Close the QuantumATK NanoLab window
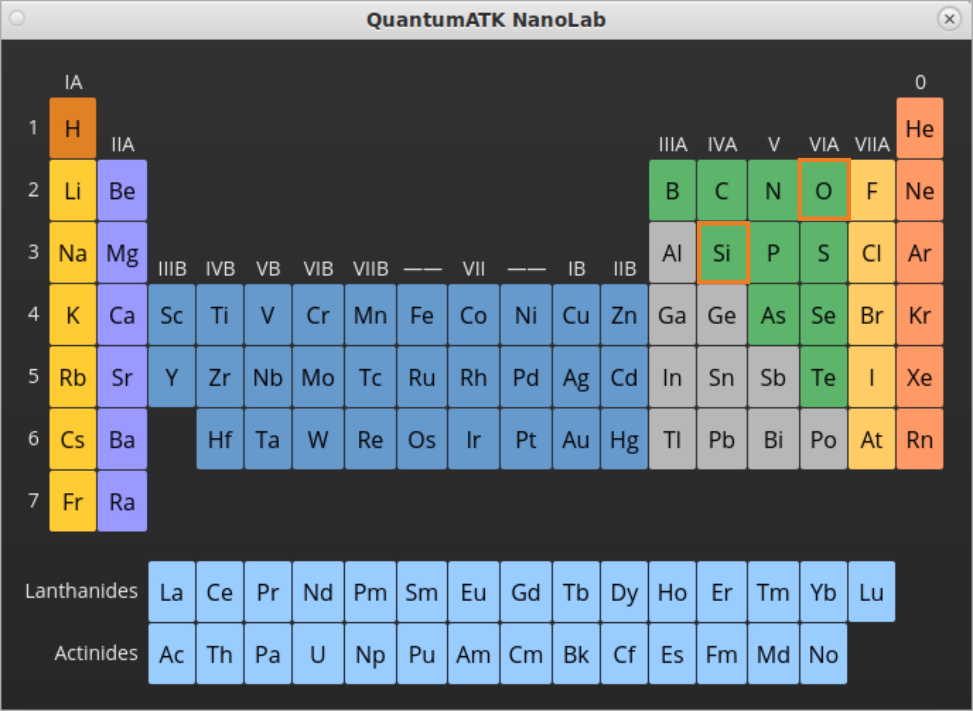Image resolution: width=973 pixels, height=711 pixels. click(x=949, y=19)
